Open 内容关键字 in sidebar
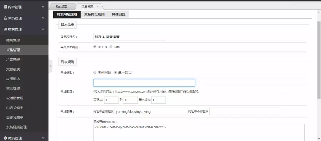 (24, 108)
